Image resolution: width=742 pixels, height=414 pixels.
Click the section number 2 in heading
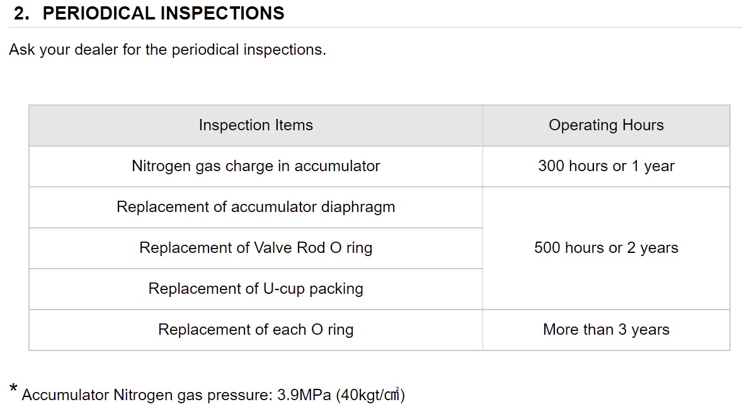tap(21, 13)
